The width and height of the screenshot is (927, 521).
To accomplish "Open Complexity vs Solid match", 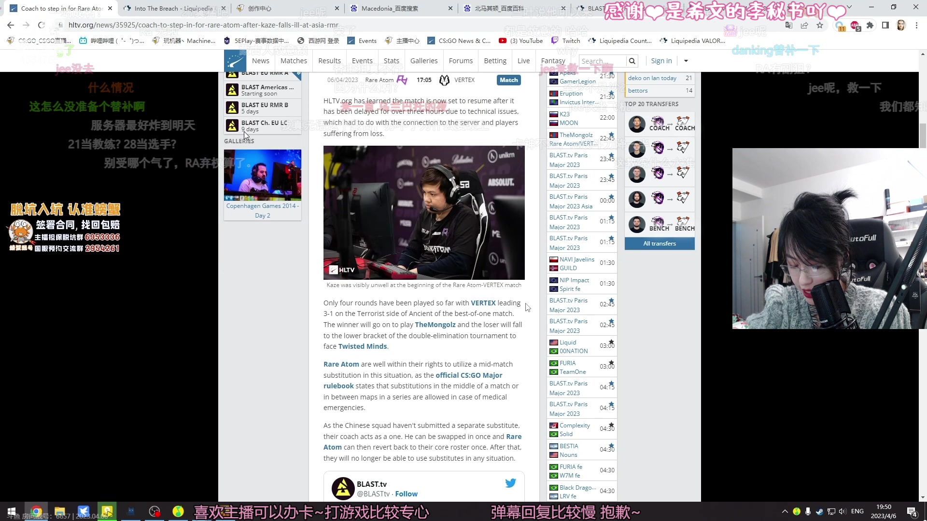I will pyautogui.click(x=582, y=430).
